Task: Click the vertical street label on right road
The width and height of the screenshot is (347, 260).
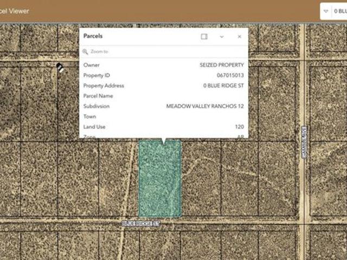Action: pyautogui.click(x=304, y=143)
